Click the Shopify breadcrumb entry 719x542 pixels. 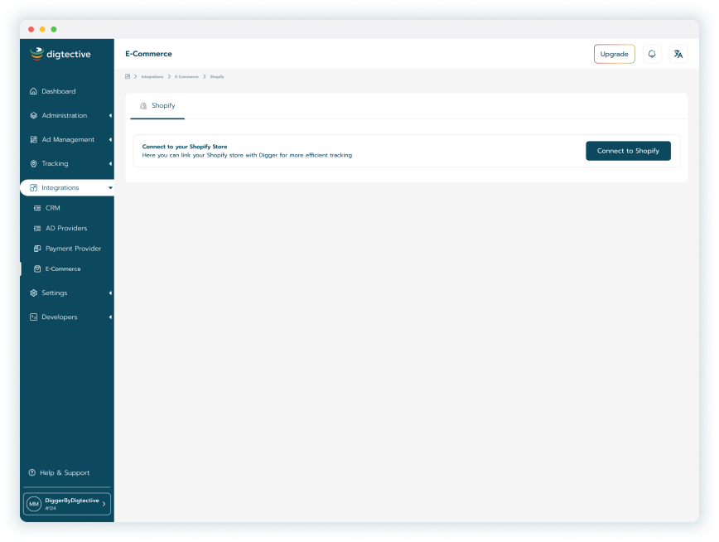click(217, 76)
